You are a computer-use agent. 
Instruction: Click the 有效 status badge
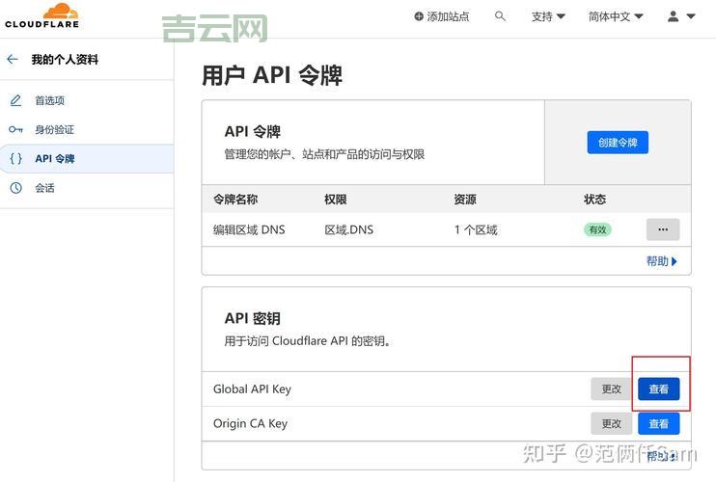[x=597, y=229]
